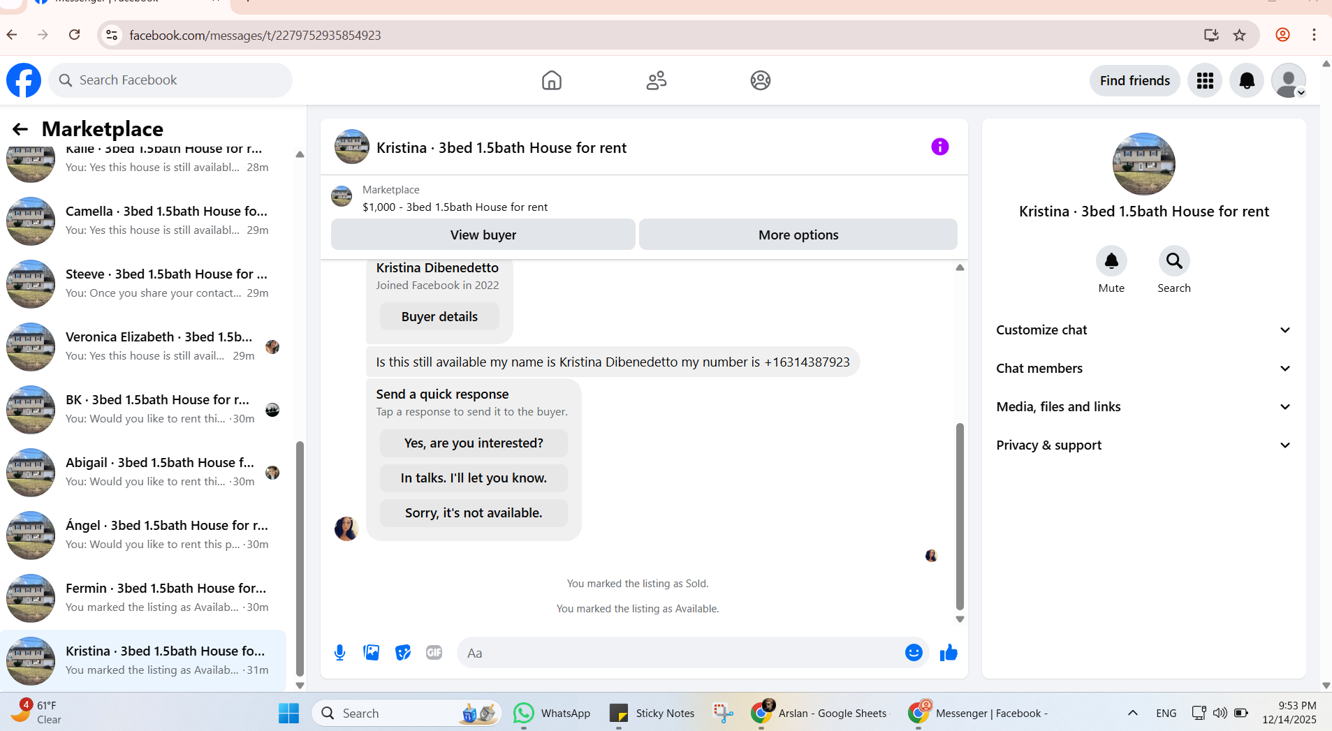Screen dimensions: 1332x731
Task: Open the clock and date in taskbar
Action: [x=1289, y=712]
